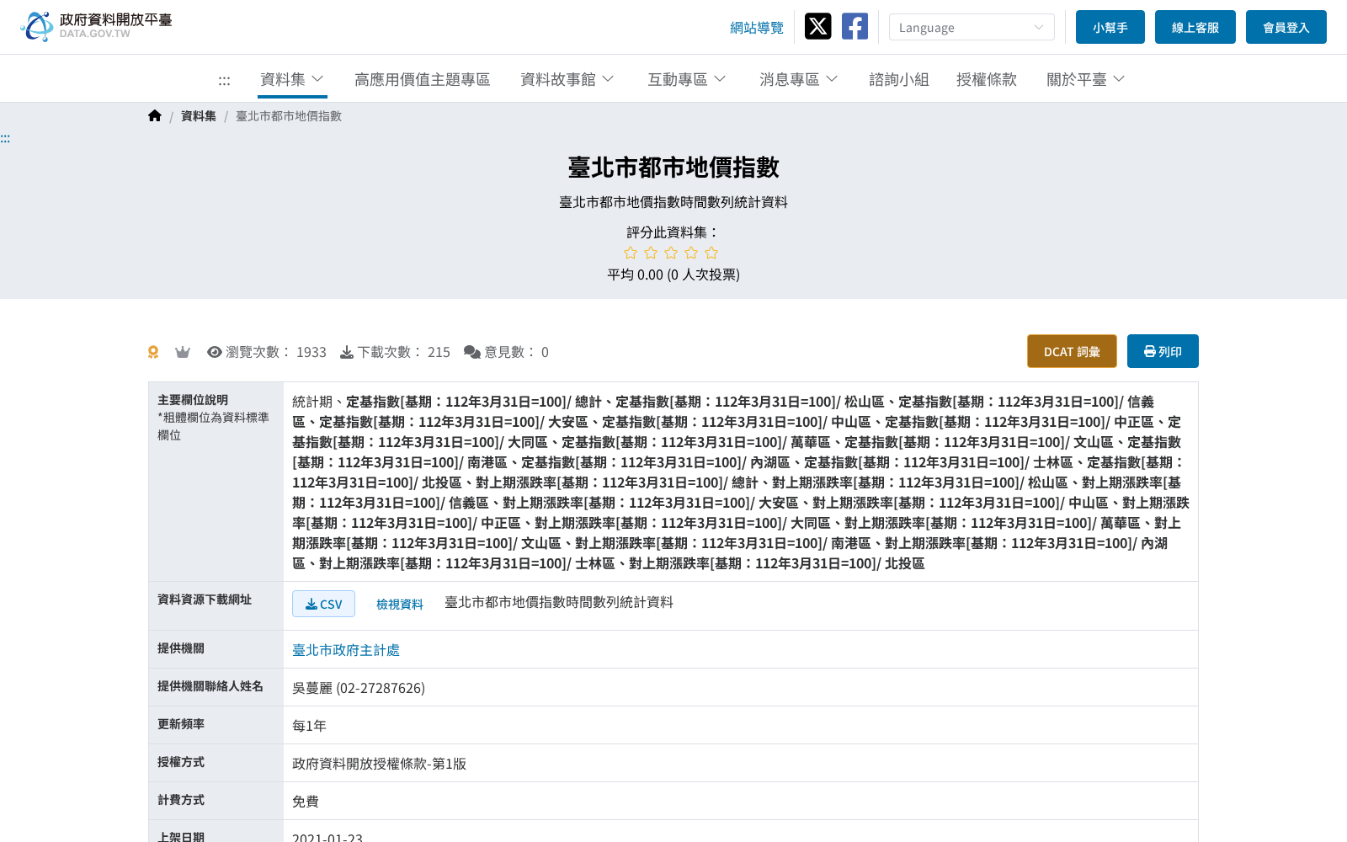
Task: Open the Facebook social icon
Action: point(855,26)
